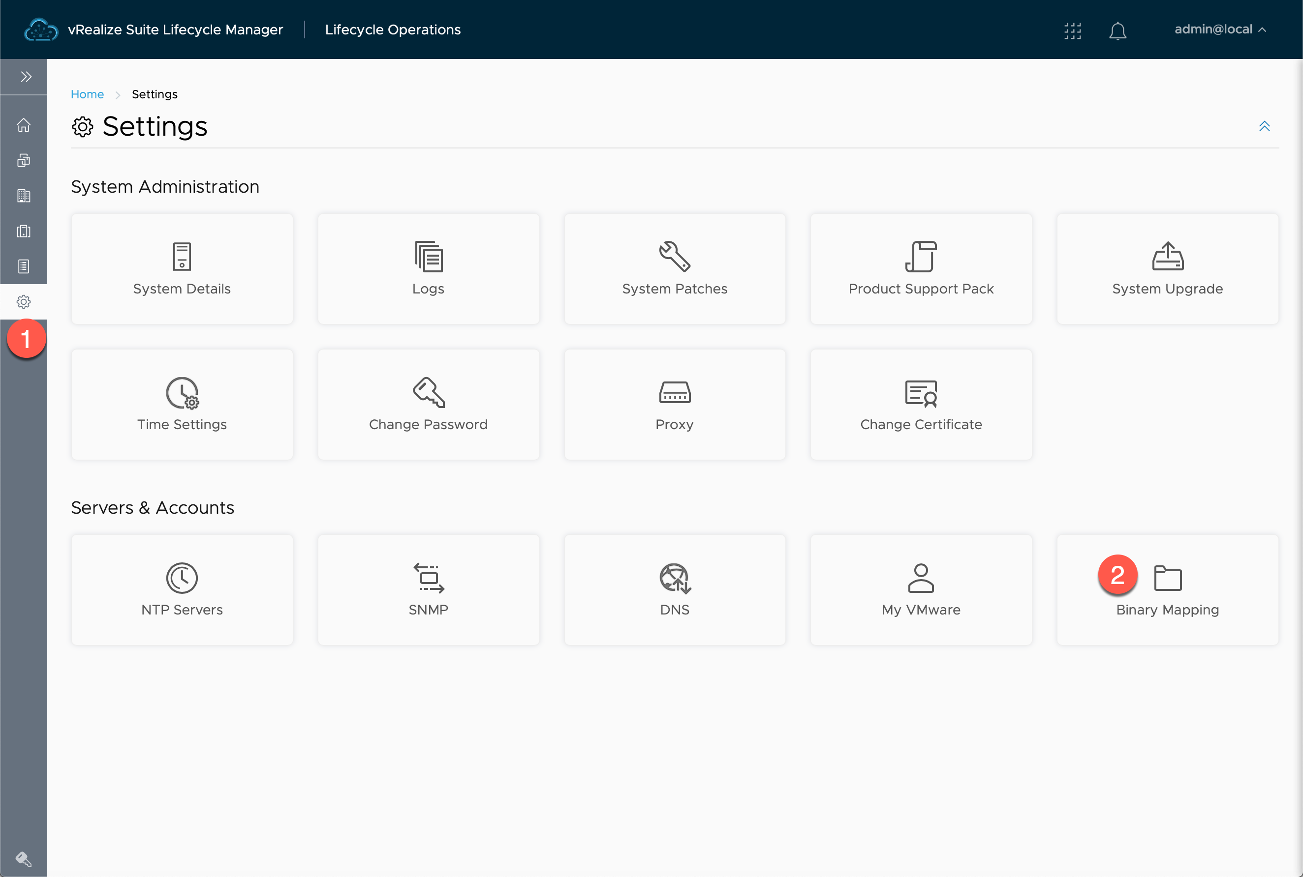Open the Time Settings tile
Image resolution: width=1303 pixels, height=877 pixels.
(x=182, y=404)
